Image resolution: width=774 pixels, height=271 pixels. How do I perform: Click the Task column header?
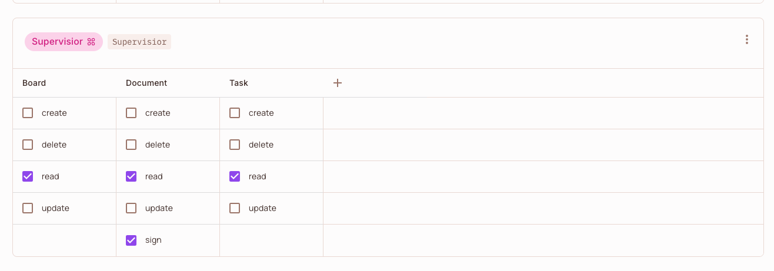239,83
